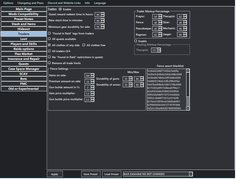Check Remove all trade limits
Screen dimensions: 236x179
[49, 63]
